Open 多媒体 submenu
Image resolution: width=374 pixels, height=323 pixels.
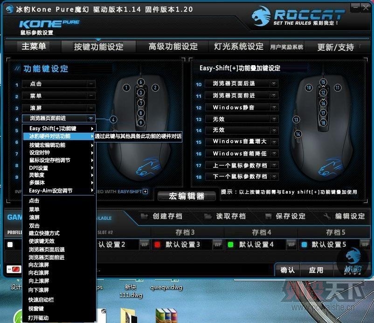point(59,182)
